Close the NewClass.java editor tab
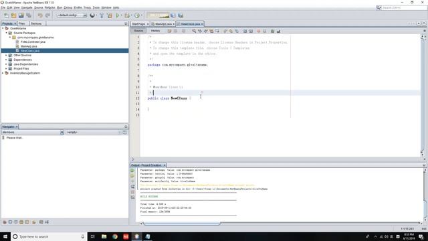The width and height of the screenshot is (428, 241). click(x=202, y=24)
